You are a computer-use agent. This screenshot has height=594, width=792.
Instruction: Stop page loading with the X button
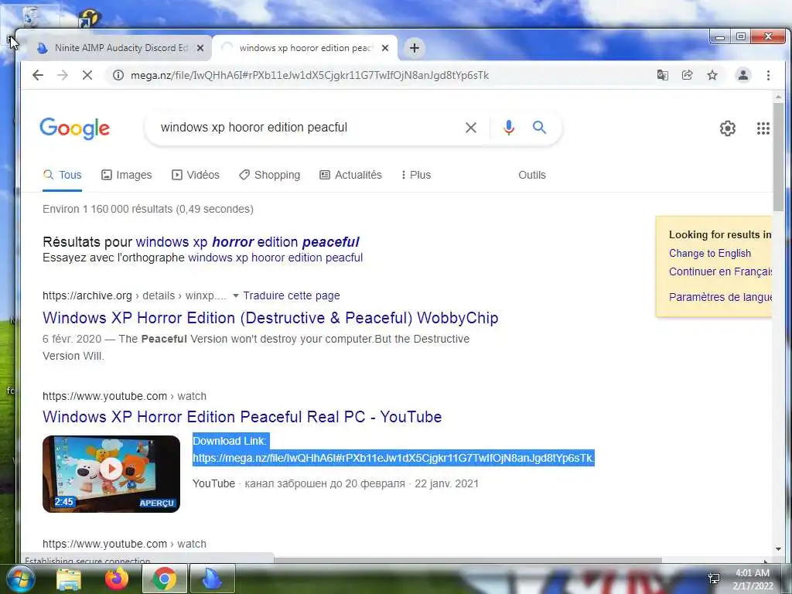click(87, 75)
